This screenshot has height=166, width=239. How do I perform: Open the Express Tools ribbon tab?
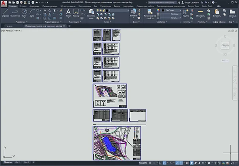point(194,6)
